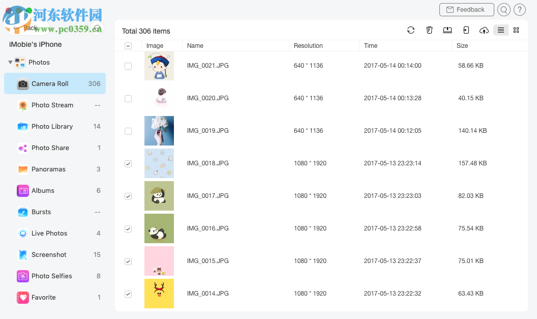
Task: Upload selected photos to cloud
Action: [484, 30]
